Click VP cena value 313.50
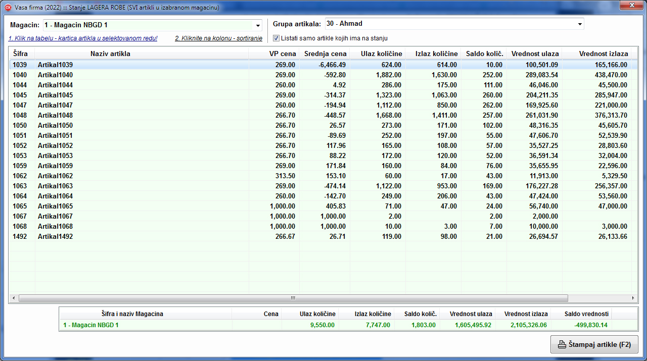This screenshot has height=361, width=647. tap(286, 176)
